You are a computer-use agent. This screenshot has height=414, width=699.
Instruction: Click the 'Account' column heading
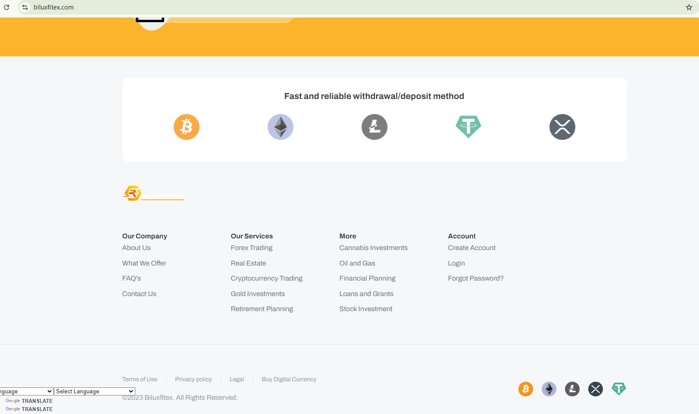coord(462,236)
